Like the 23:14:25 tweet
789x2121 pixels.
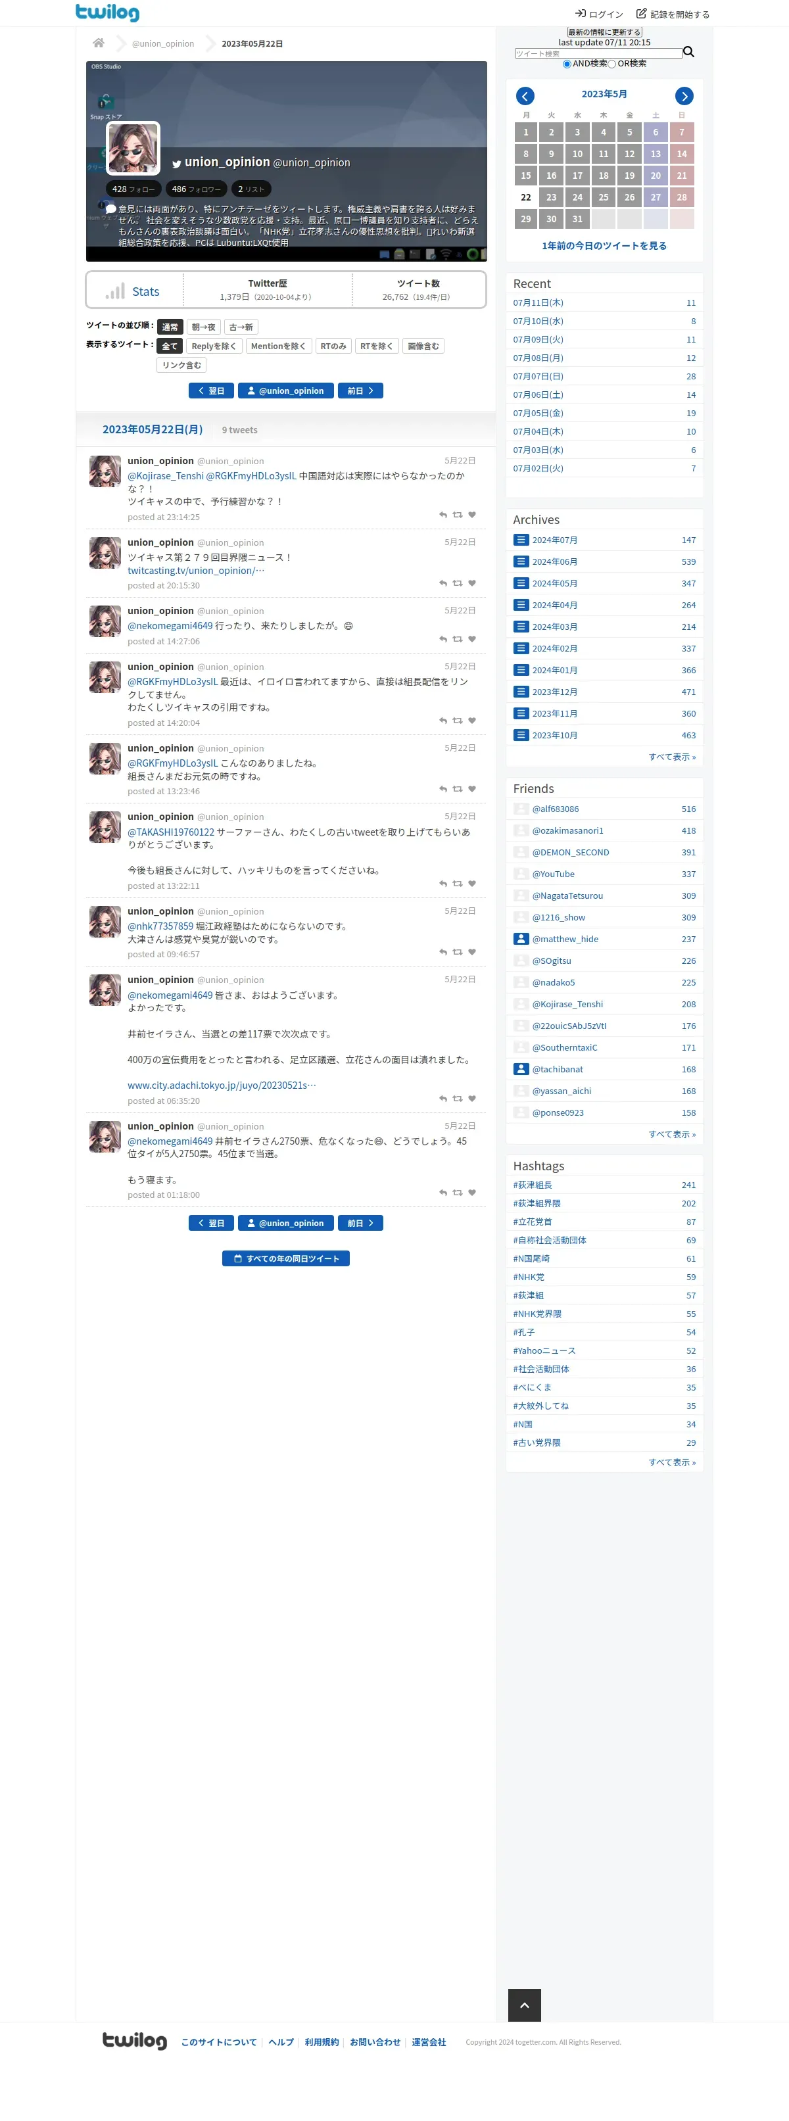click(x=472, y=515)
